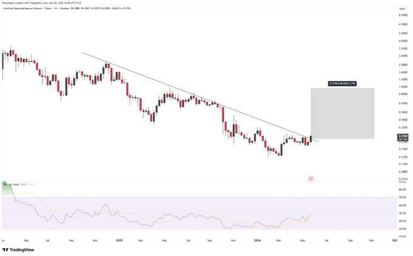Click the purple event marker icon below the chart

(311, 178)
